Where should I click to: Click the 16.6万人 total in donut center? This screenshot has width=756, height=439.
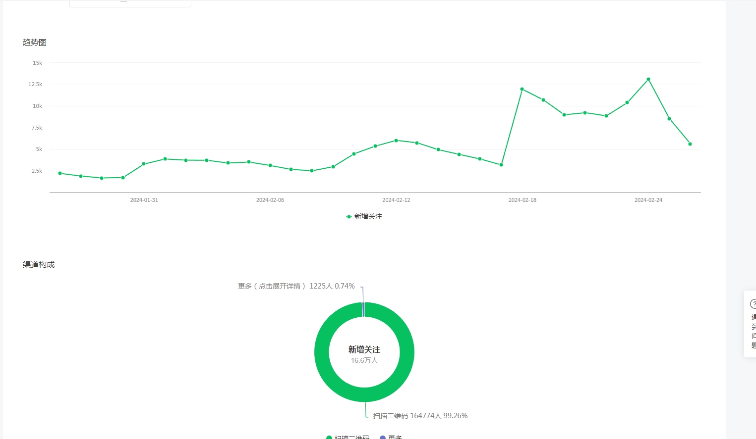364,360
